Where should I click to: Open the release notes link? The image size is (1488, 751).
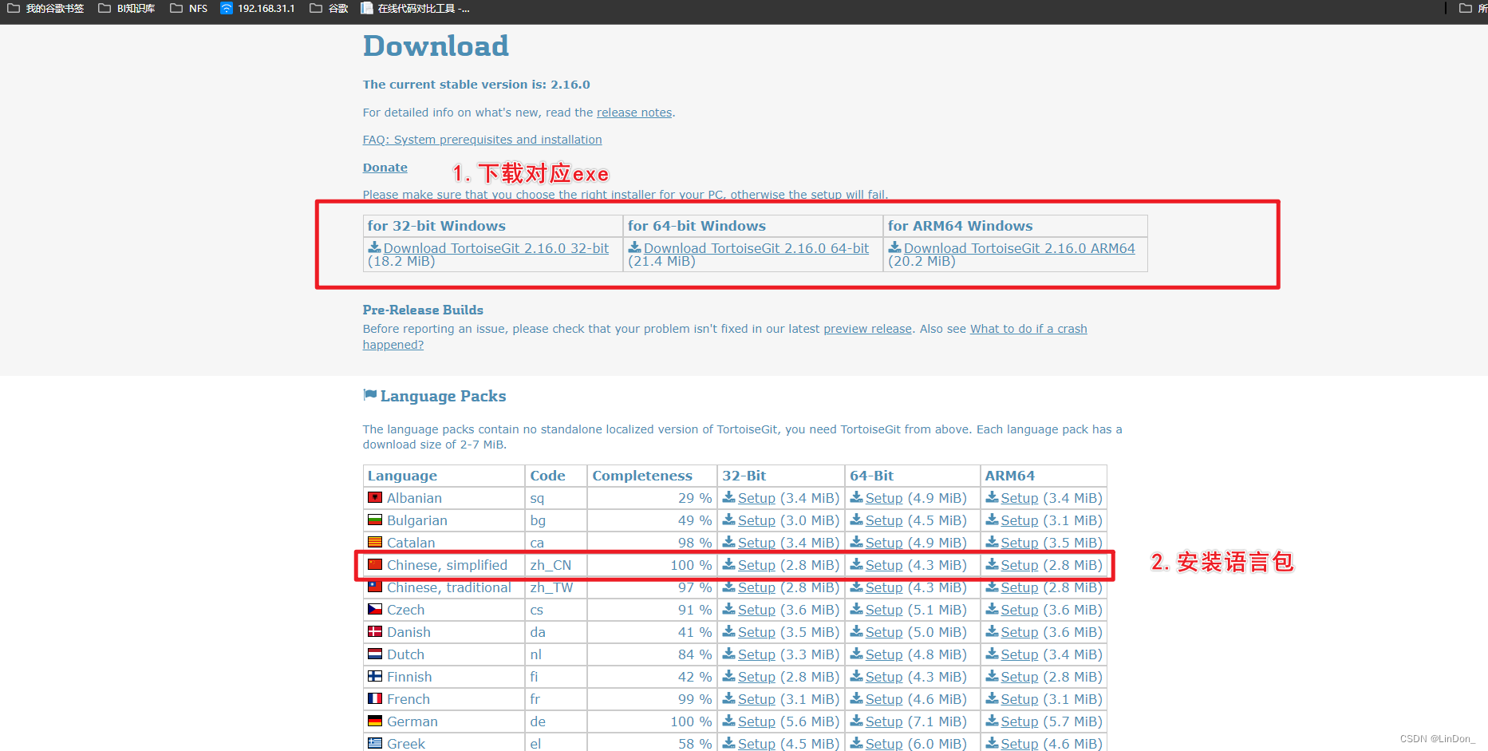(634, 113)
